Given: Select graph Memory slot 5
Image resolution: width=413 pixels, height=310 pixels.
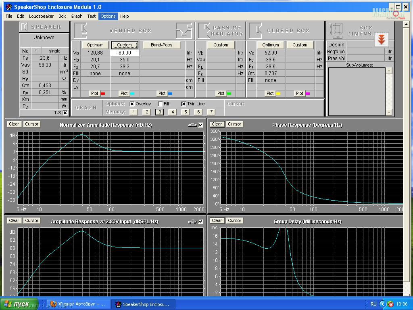Looking at the screenshot, I should [x=186, y=112].
